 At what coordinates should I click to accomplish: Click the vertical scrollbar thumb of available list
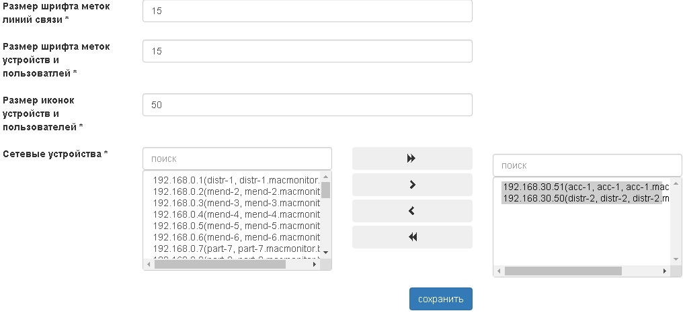325,189
